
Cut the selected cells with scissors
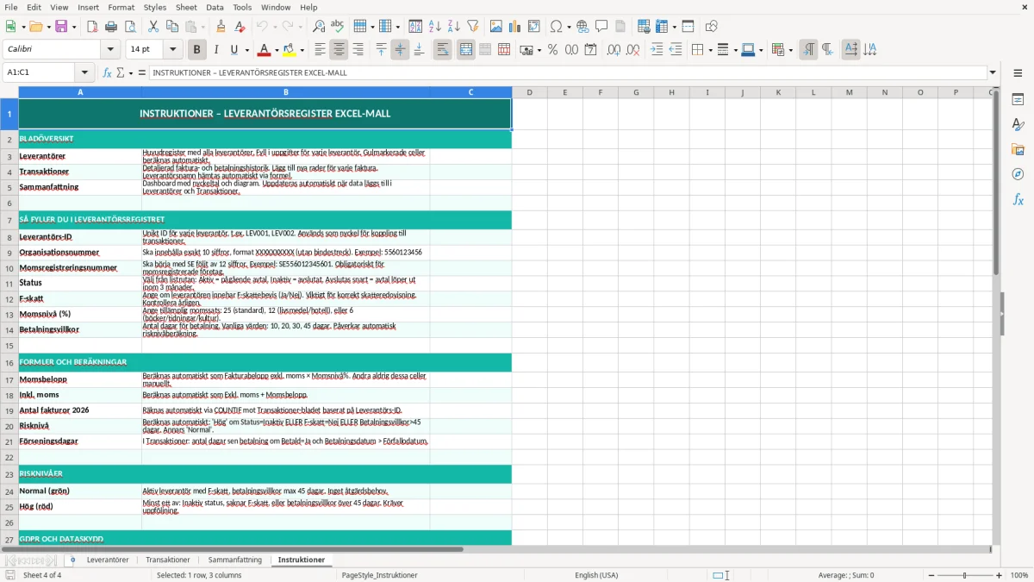(x=153, y=27)
